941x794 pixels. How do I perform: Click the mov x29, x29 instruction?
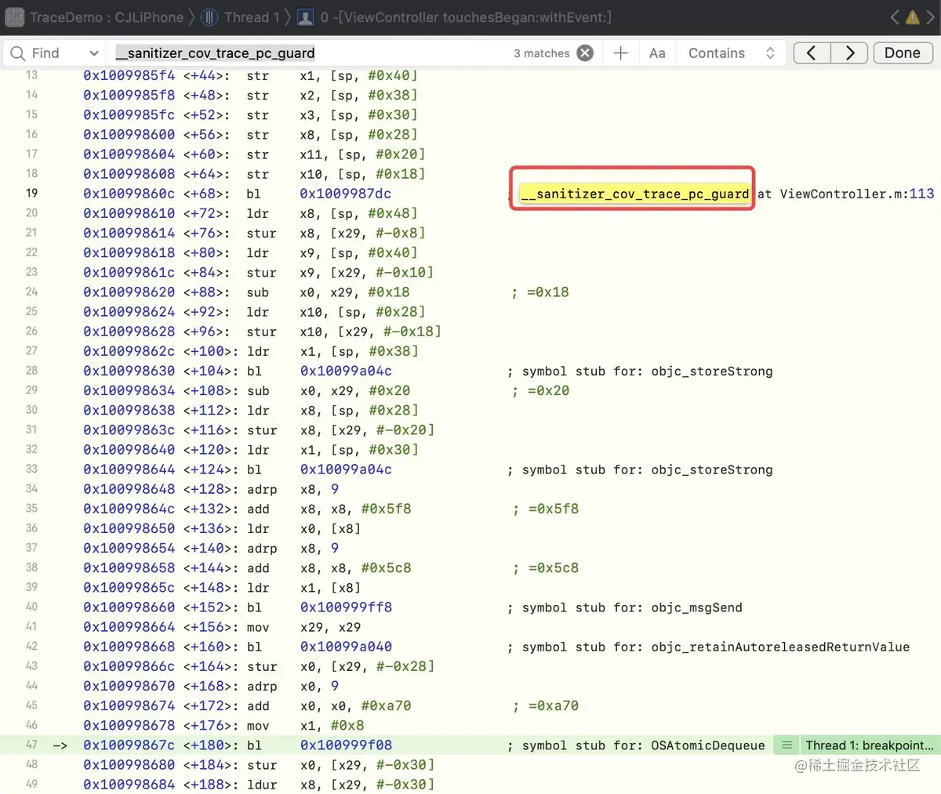pos(303,627)
